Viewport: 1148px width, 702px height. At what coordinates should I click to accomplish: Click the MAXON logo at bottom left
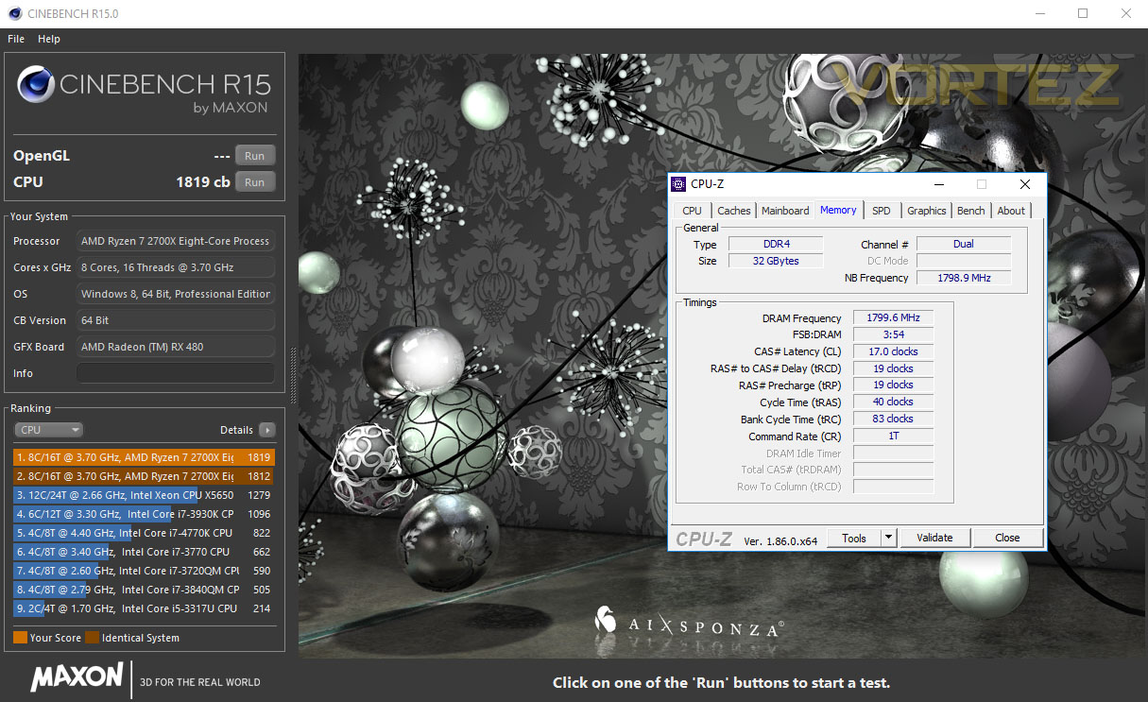pyautogui.click(x=77, y=677)
